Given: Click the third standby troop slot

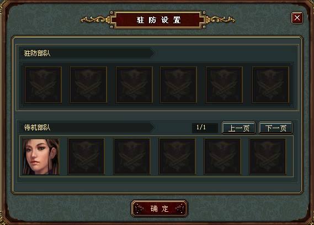Looking at the screenshot, I should [132, 157].
